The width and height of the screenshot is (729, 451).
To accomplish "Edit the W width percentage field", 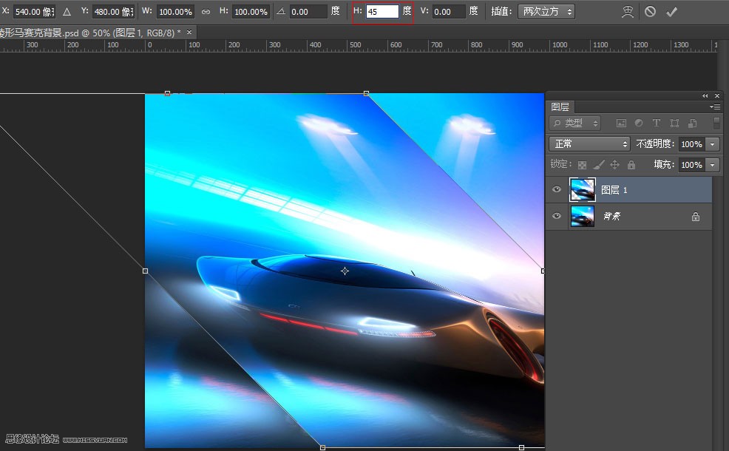I will (x=175, y=12).
